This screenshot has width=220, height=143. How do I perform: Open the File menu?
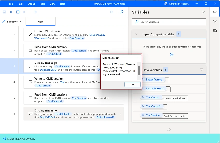(x=11, y=4)
